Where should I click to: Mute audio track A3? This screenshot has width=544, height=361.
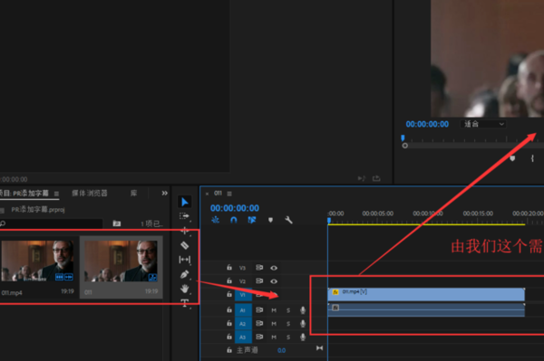(274, 337)
